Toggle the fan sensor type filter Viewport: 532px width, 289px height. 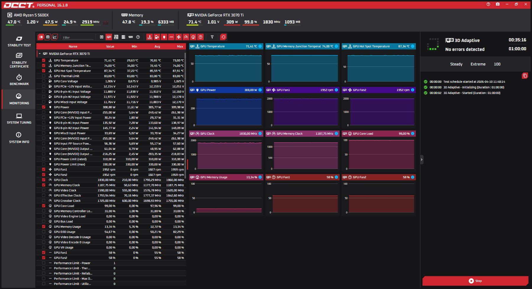[x=179, y=37]
